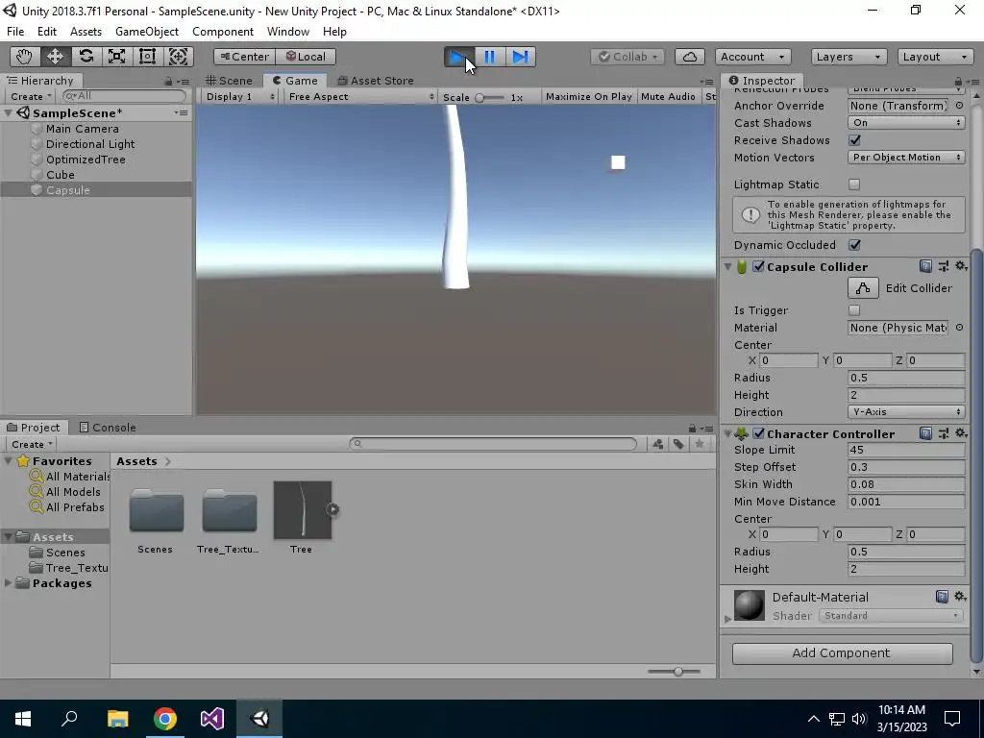Open Capsule Collider preset icon
984x738 pixels.
pos(944,266)
